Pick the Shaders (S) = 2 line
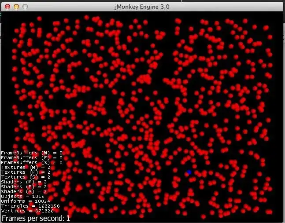The width and height of the screenshot is (285, 223). tap(24, 191)
